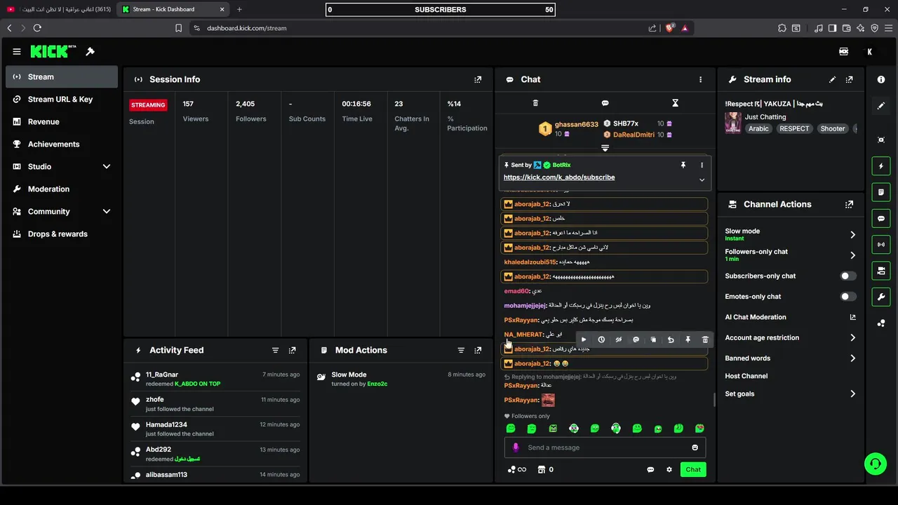The height and width of the screenshot is (505, 898).
Task: Click the speech bubble icon under Chat header
Action: 605,103
